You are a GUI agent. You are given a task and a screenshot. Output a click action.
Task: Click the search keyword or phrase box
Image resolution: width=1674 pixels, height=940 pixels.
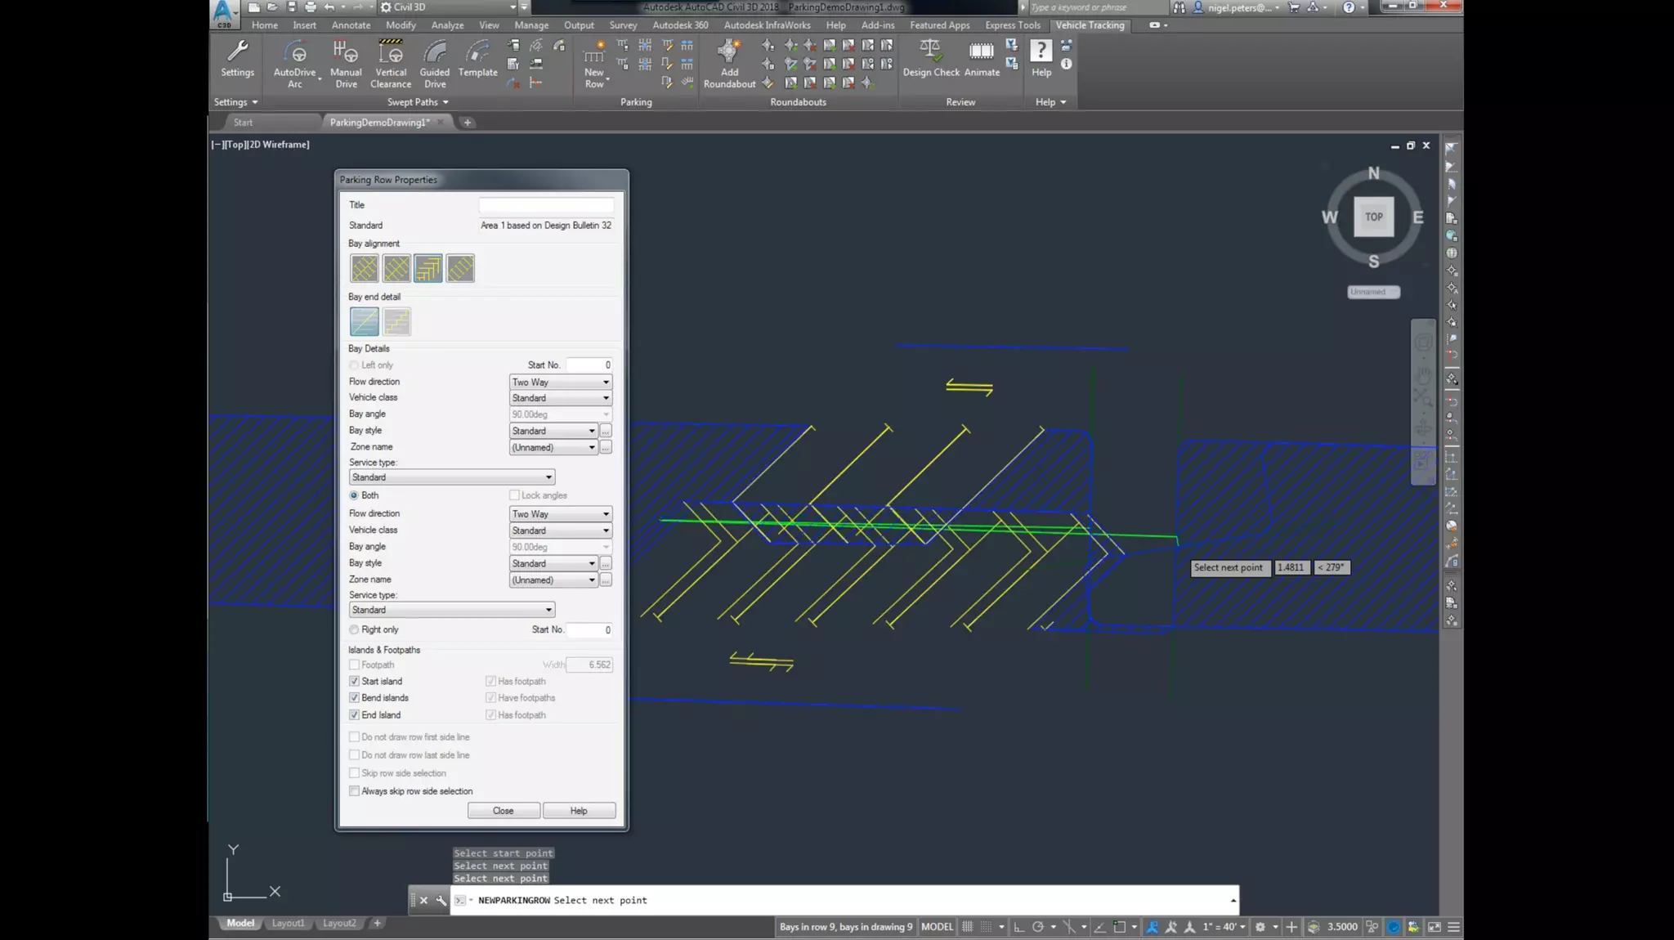click(x=1095, y=7)
